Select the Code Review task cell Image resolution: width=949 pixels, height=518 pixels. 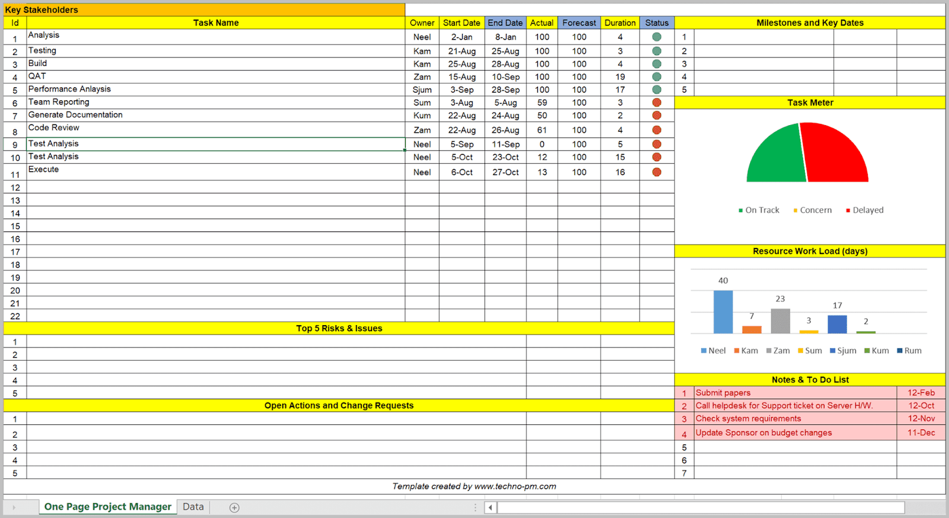click(216, 129)
